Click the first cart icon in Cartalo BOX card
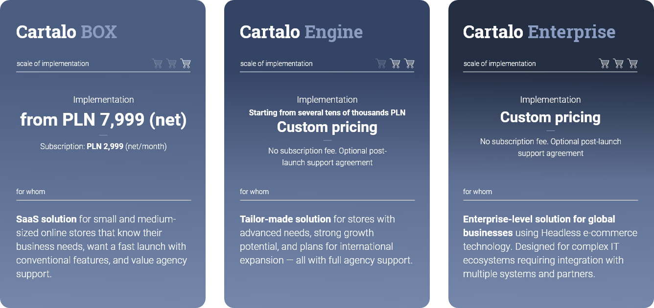 click(x=157, y=64)
